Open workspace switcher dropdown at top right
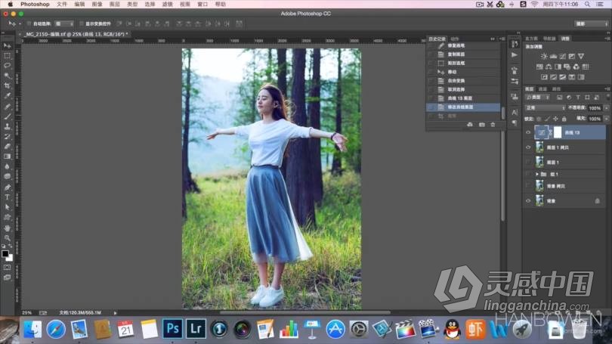 (x=592, y=24)
